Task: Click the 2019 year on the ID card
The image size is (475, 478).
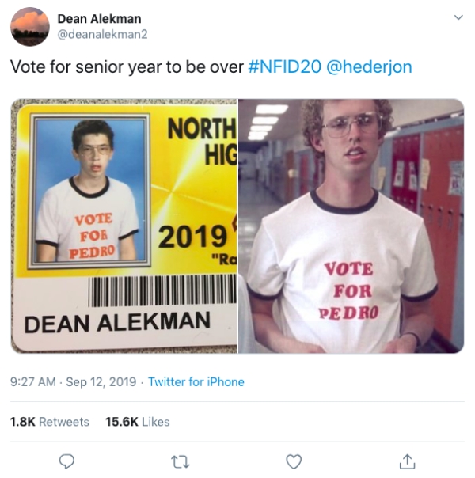Action: pyautogui.click(x=192, y=237)
